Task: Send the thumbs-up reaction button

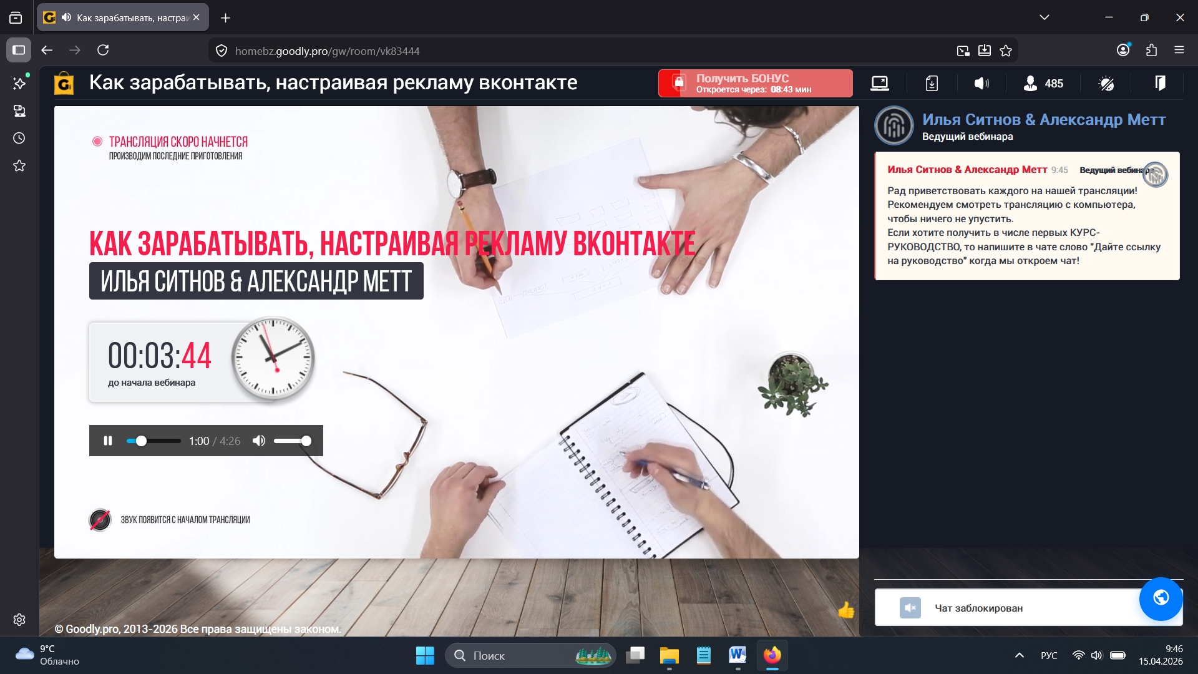Action: 847,611
